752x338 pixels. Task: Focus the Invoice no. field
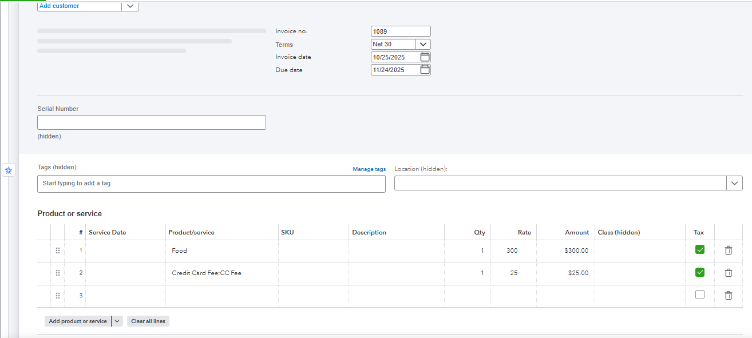pyautogui.click(x=401, y=31)
